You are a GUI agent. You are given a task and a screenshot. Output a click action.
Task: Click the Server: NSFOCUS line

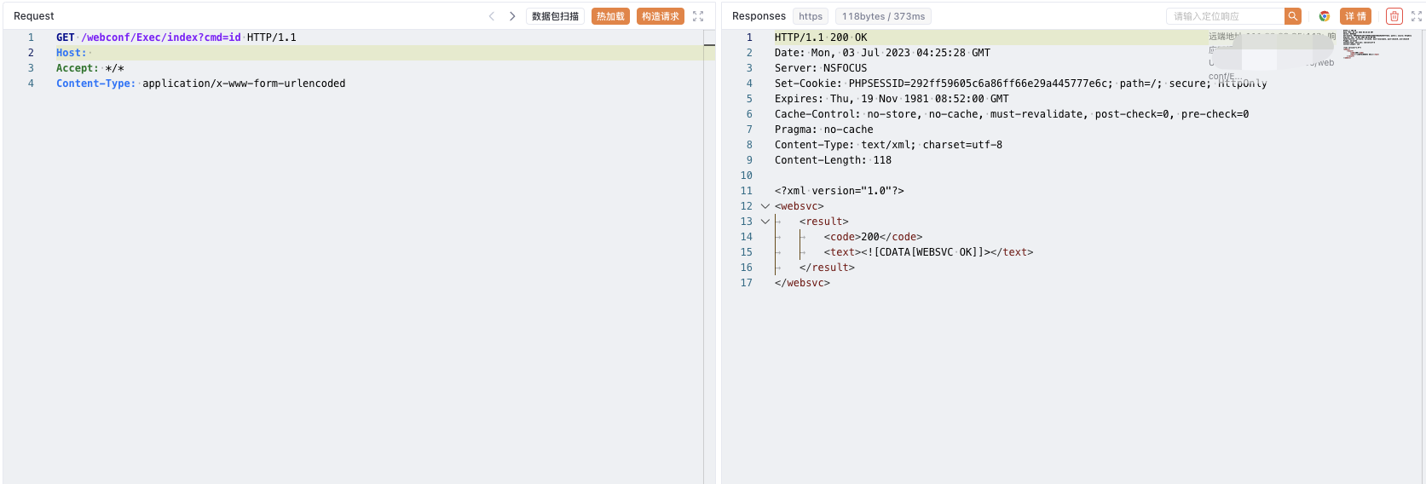tap(821, 68)
